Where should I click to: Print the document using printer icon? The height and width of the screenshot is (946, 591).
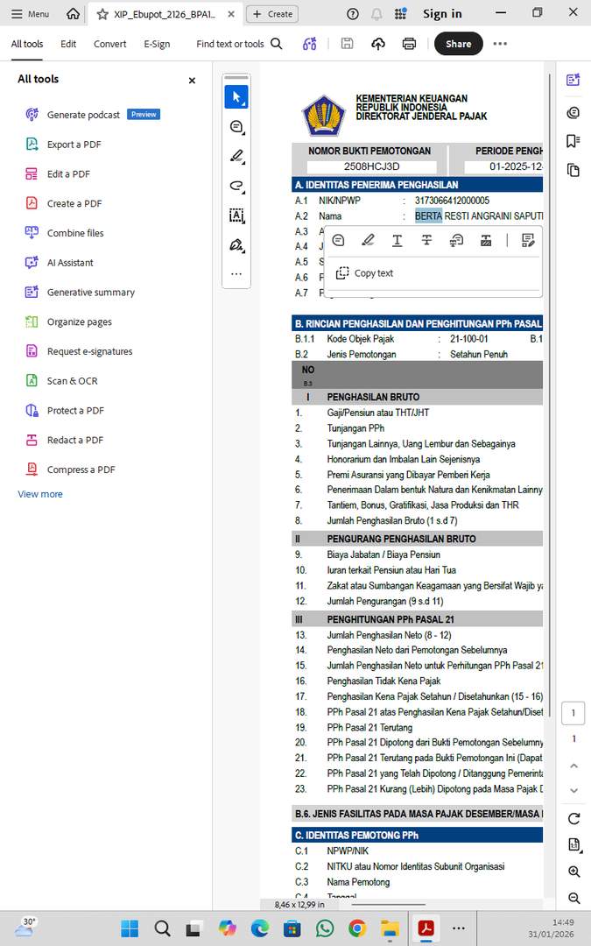click(409, 44)
